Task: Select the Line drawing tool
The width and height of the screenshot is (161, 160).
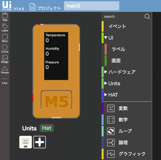Action: click(x=5, y=81)
